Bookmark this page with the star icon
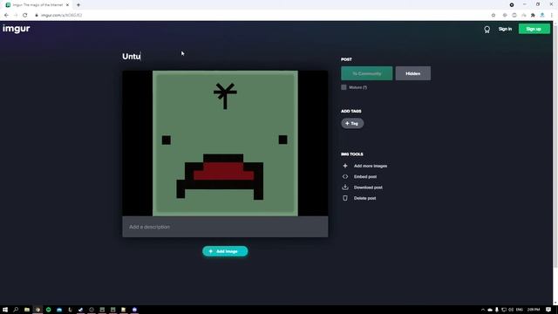The width and height of the screenshot is (558, 314). click(493, 16)
